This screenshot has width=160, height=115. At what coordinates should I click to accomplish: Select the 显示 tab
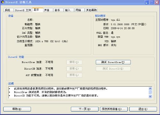pos(38,10)
